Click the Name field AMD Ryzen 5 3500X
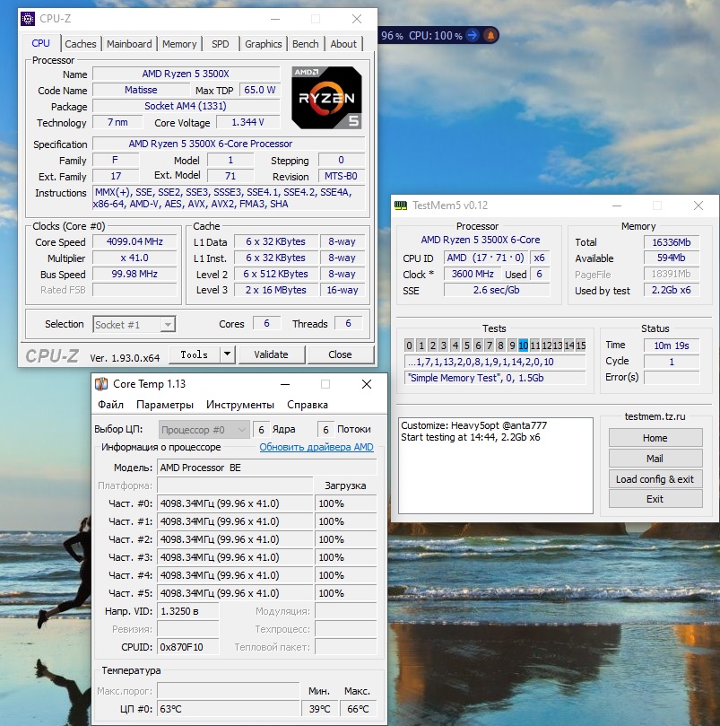Image resolution: width=720 pixels, height=726 pixels. tap(186, 74)
